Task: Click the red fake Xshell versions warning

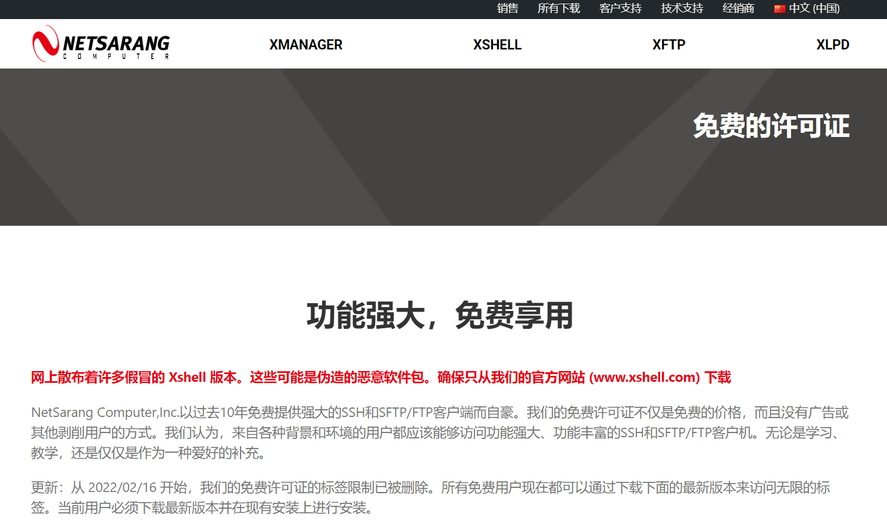Action: click(x=381, y=377)
